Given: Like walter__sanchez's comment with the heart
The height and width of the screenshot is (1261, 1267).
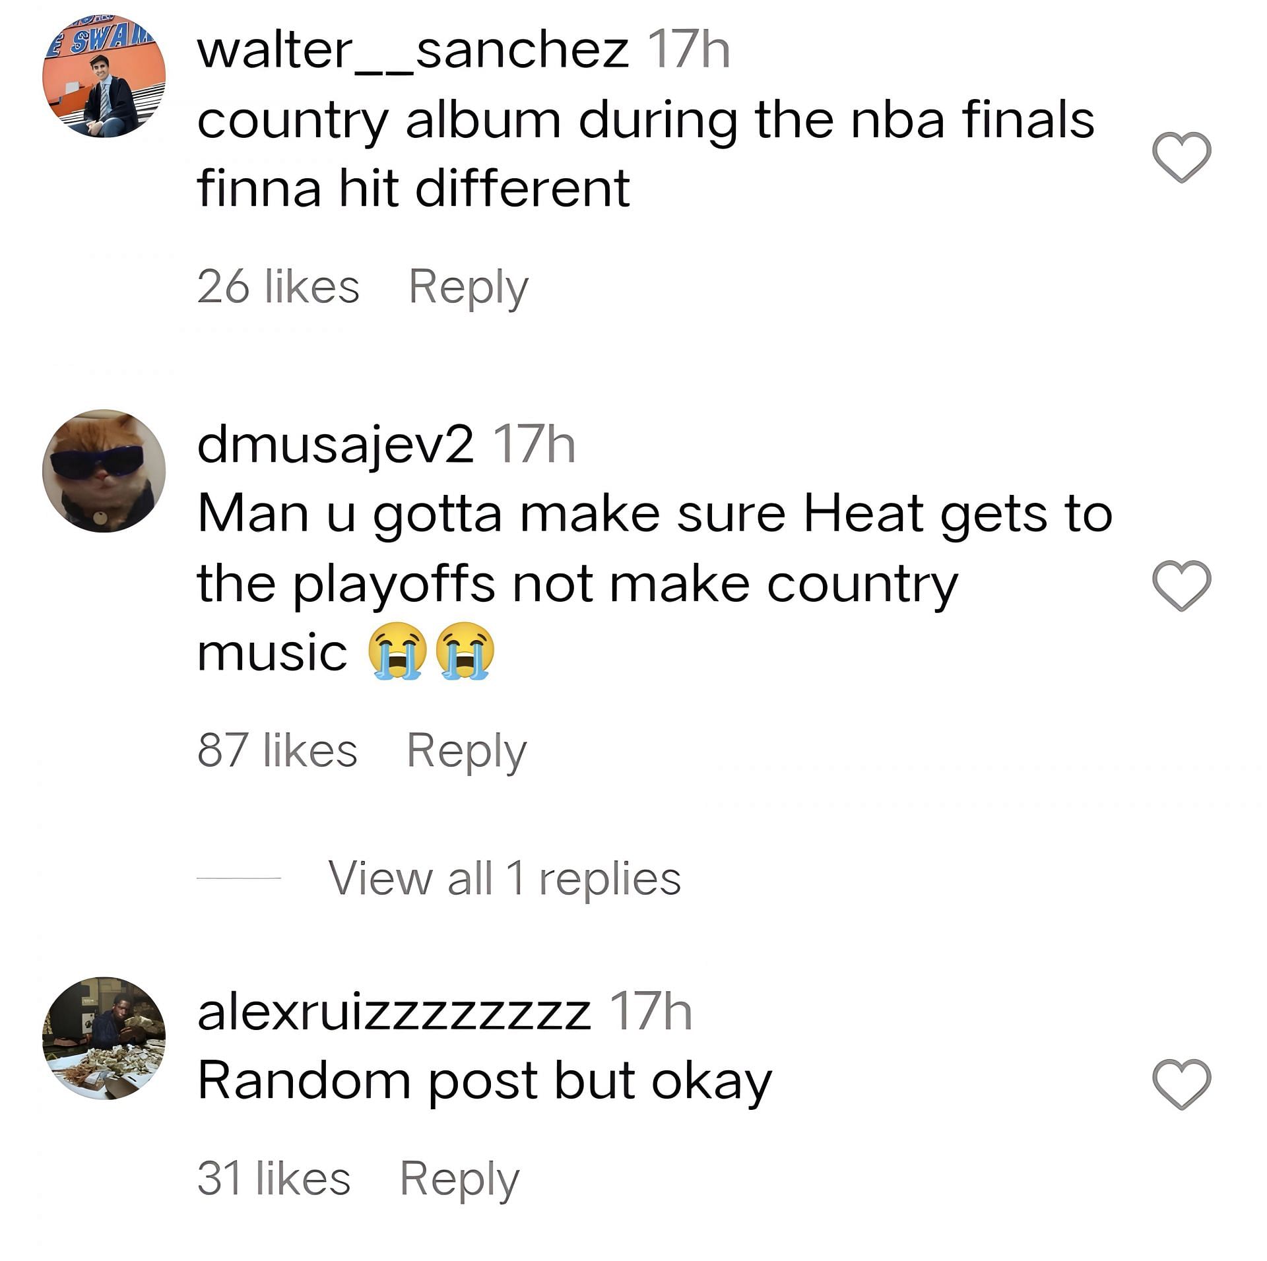Looking at the screenshot, I should pyautogui.click(x=1181, y=157).
